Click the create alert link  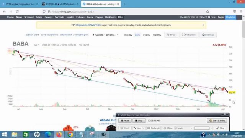pos(66,35)
